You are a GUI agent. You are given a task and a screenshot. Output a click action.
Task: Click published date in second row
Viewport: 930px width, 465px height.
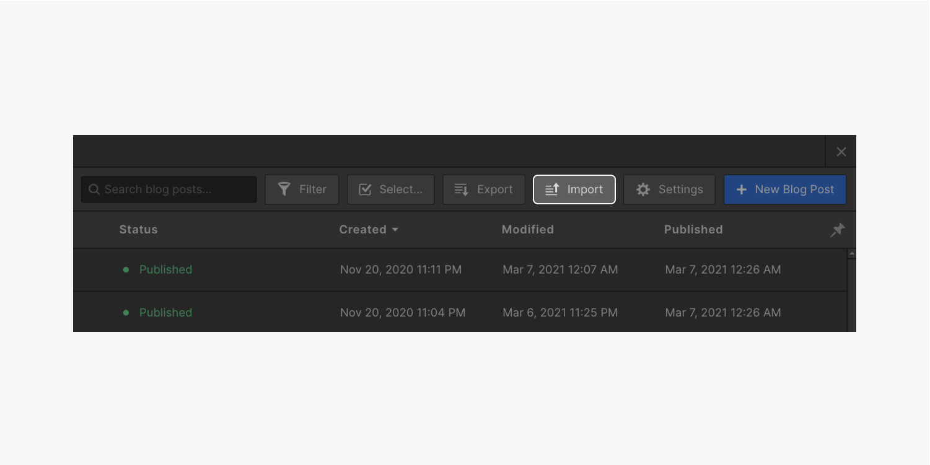pos(723,313)
